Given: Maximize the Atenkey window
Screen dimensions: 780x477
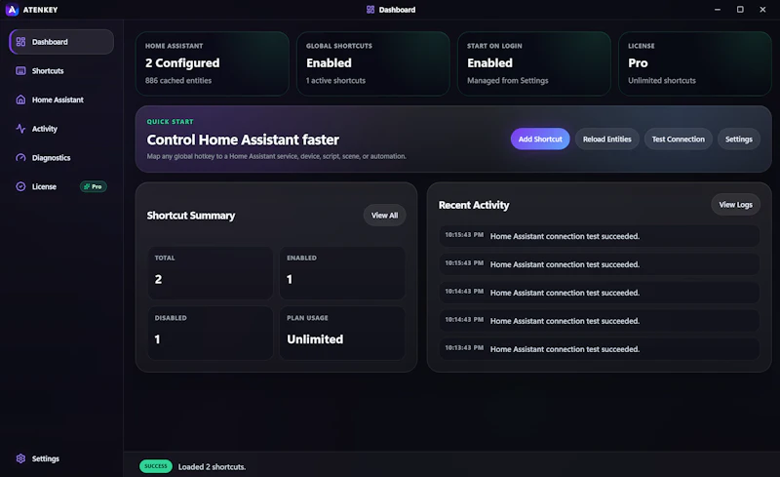Looking at the screenshot, I should point(740,10).
